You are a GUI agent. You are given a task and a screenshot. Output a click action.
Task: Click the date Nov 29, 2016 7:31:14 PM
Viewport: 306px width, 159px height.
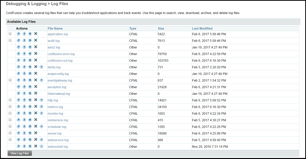tap(210, 147)
